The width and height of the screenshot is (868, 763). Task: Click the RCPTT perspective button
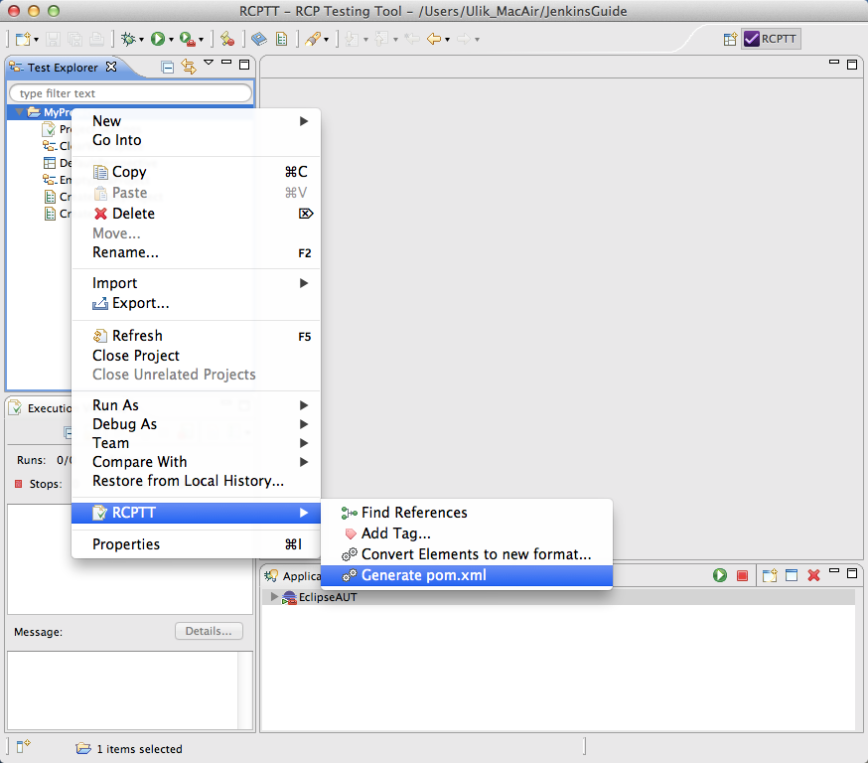click(771, 39)
